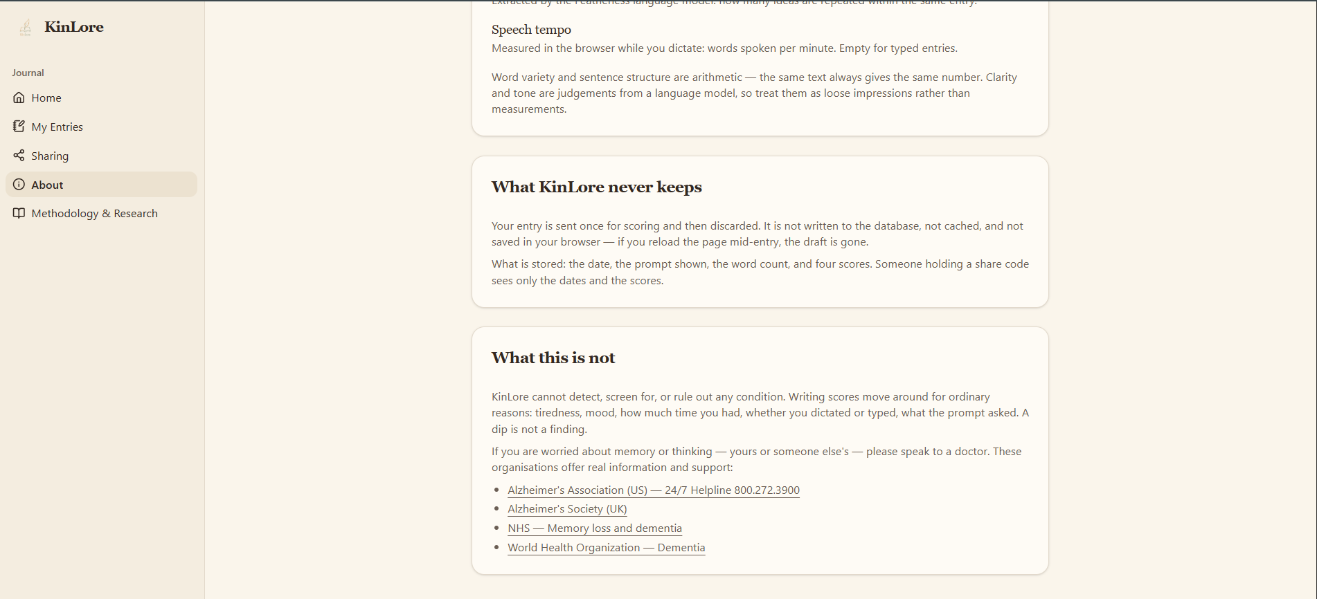Click the "What KinLore never keeps" heading

click(x=597, y=187)
